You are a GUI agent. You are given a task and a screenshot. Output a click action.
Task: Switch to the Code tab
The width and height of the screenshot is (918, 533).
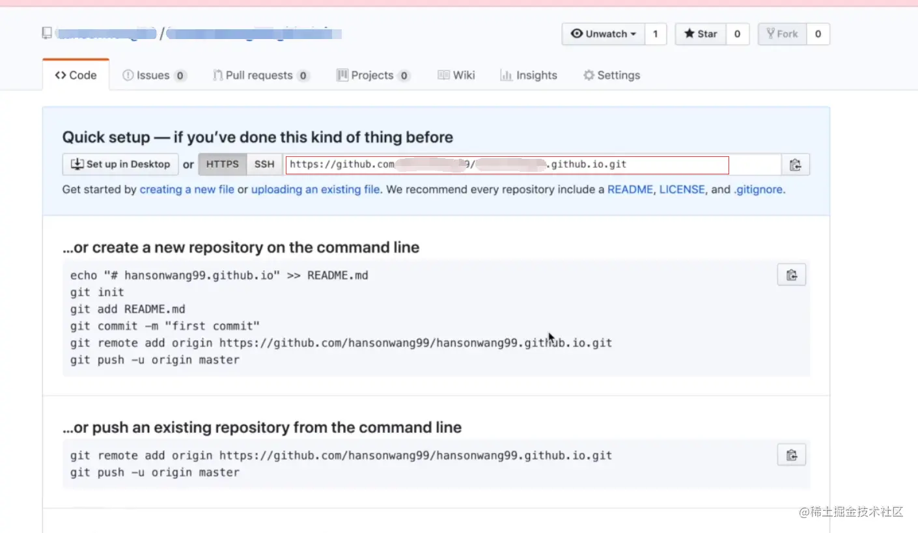pos(76,75)
